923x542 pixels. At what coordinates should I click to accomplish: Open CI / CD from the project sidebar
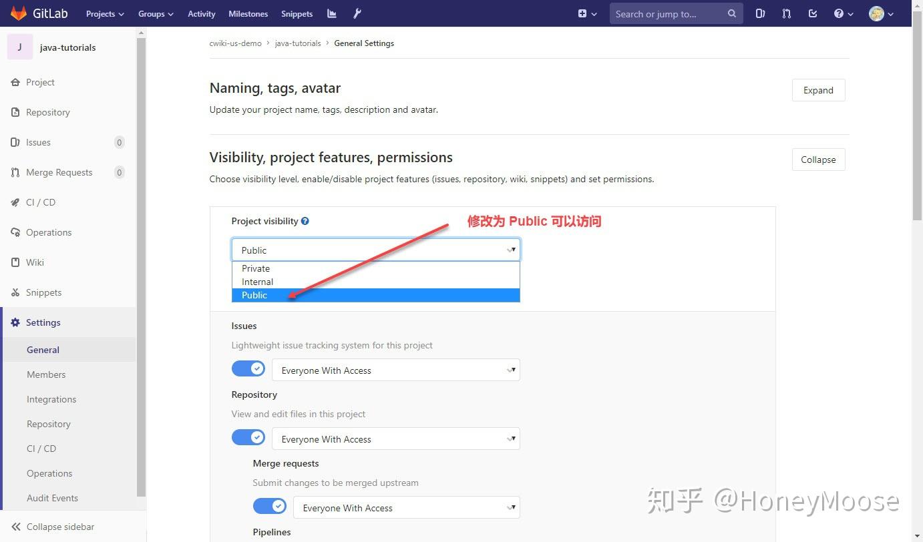(40, 202)
